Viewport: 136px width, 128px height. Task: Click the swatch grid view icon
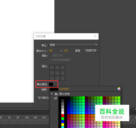55,98
